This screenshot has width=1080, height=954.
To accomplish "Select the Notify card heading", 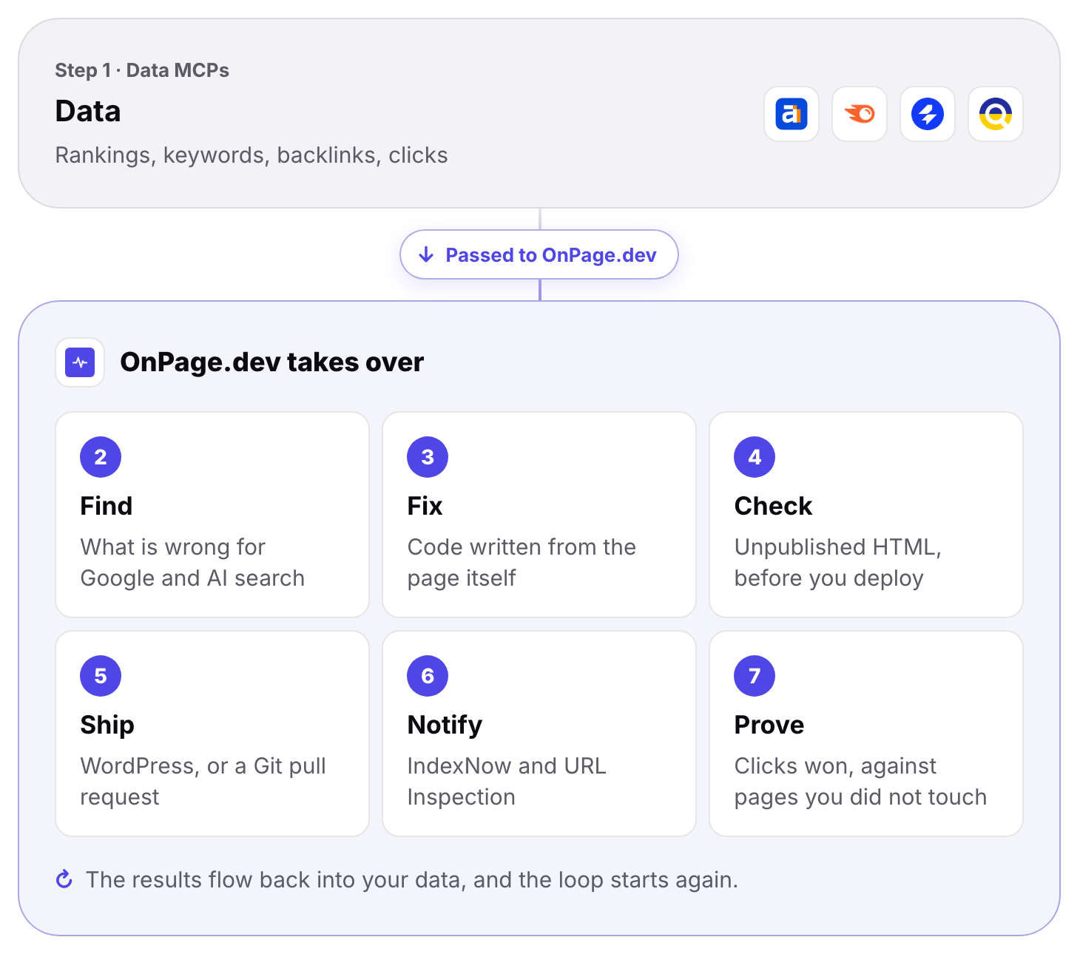I will (x=445, y=725).
